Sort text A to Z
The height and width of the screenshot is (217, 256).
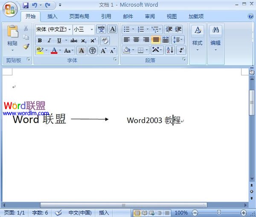[170, 50]
